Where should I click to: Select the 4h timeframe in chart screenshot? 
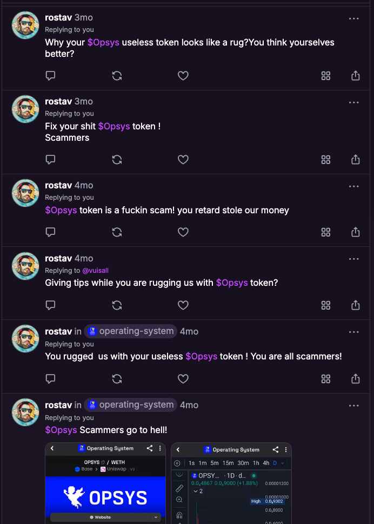[x=266, y=463]
